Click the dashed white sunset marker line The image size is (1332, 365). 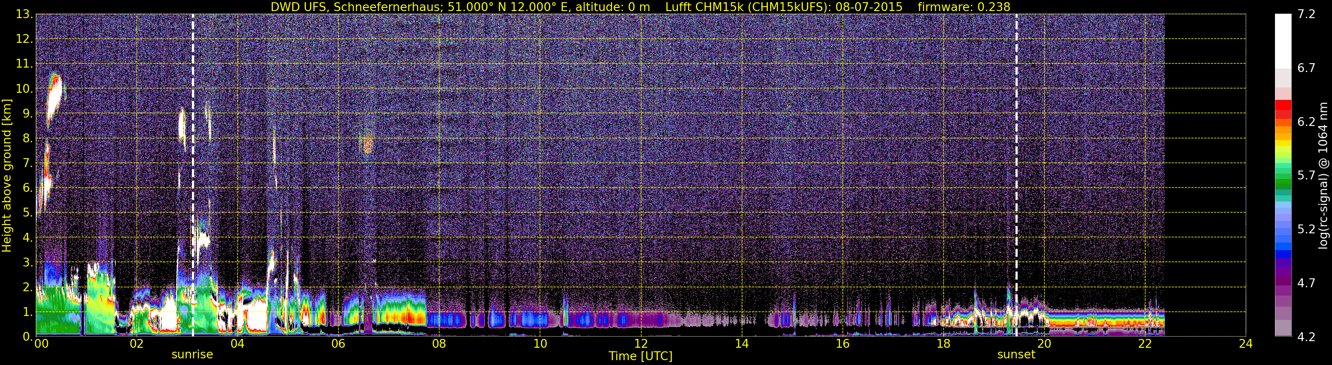point(1017,175)
